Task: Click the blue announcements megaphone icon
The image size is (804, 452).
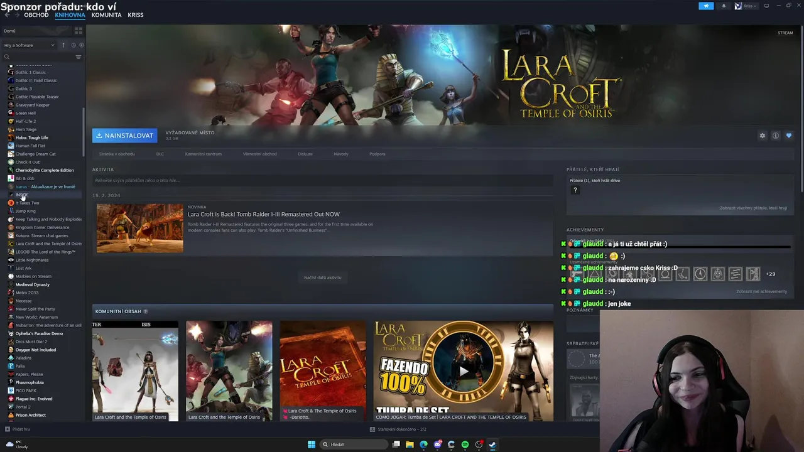Action: coord(706,6)
